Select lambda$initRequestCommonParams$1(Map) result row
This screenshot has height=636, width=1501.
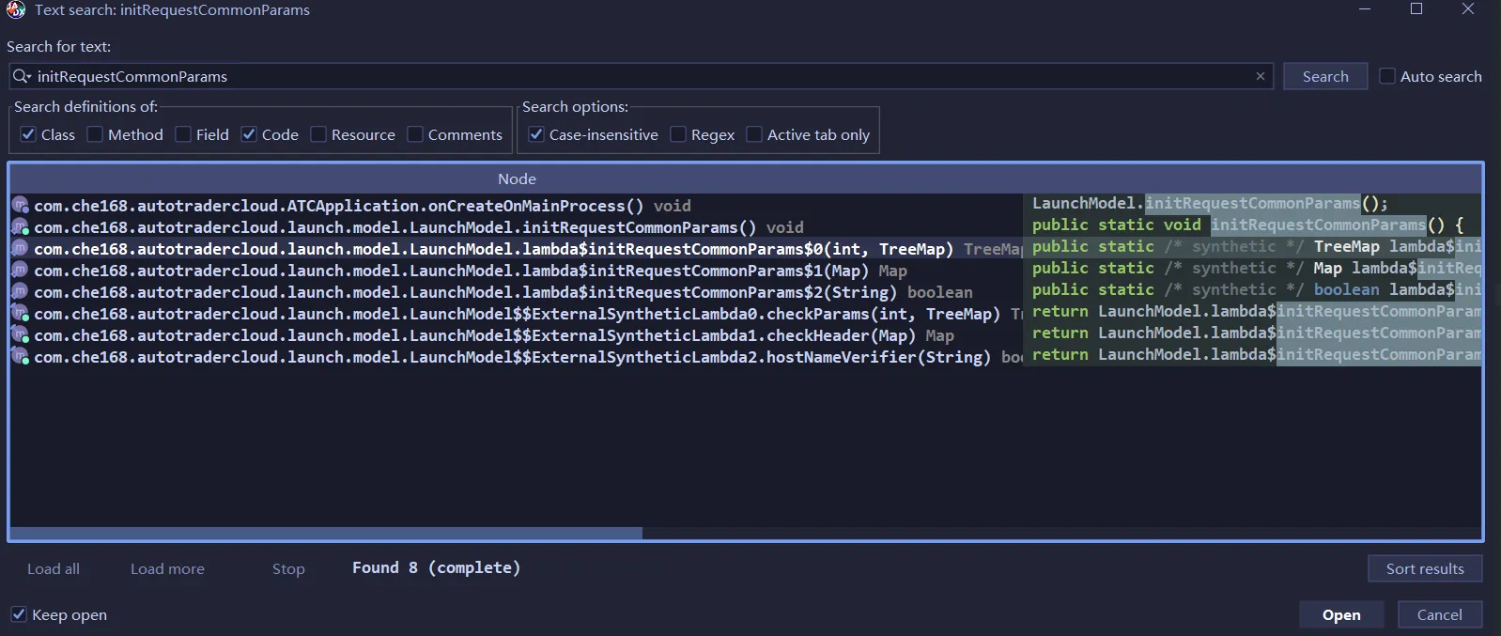(517, 271)
